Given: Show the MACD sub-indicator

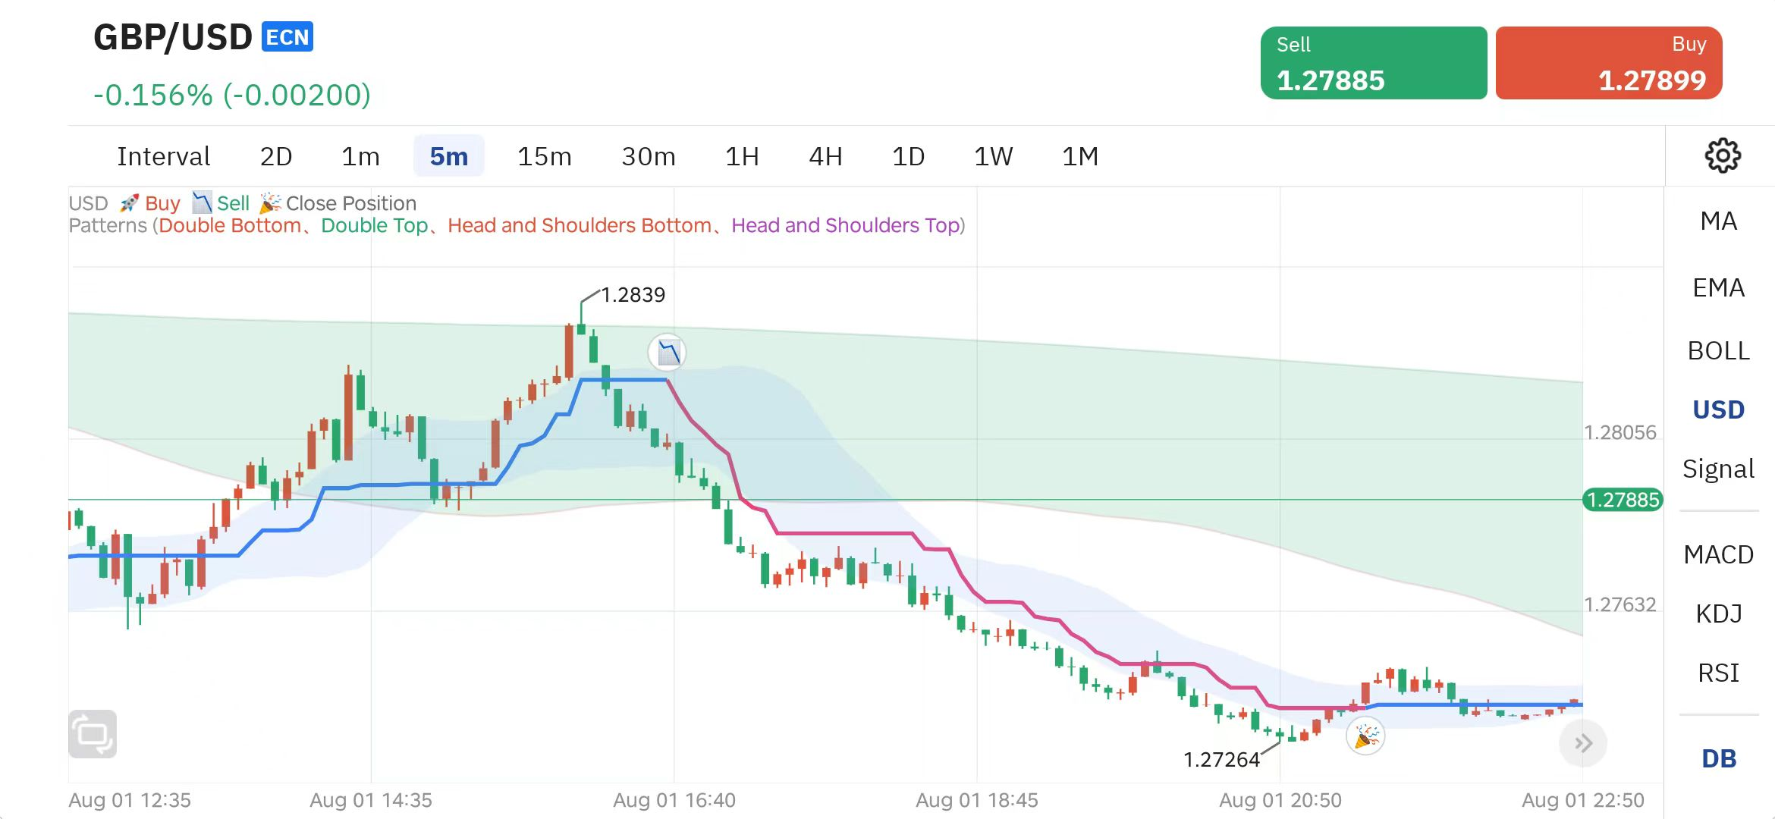Looking at the screenshot, I should click(1718, 555).
